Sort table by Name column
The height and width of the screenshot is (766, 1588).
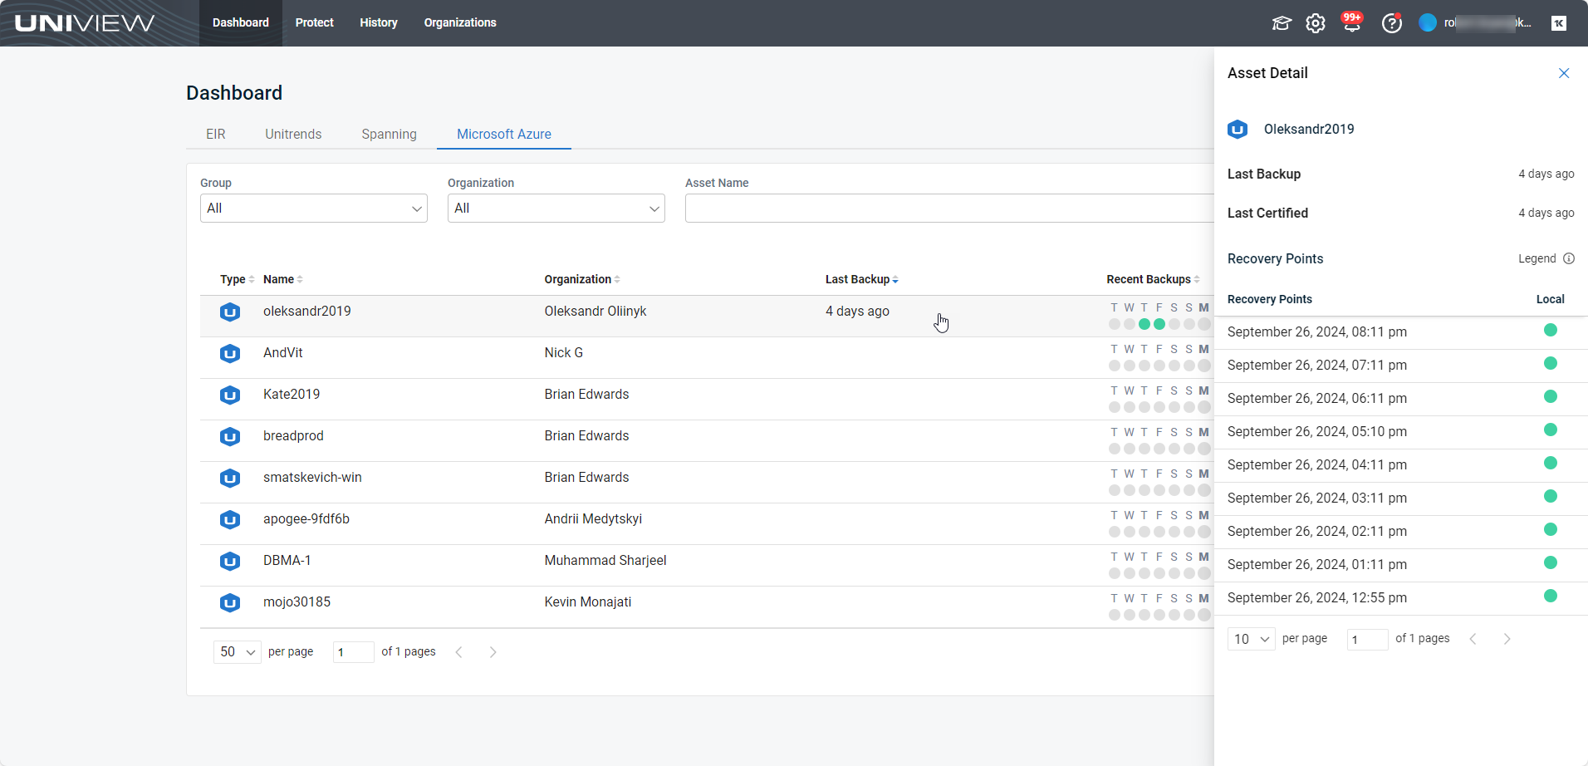pyautogui.click(x=283, y=279)
